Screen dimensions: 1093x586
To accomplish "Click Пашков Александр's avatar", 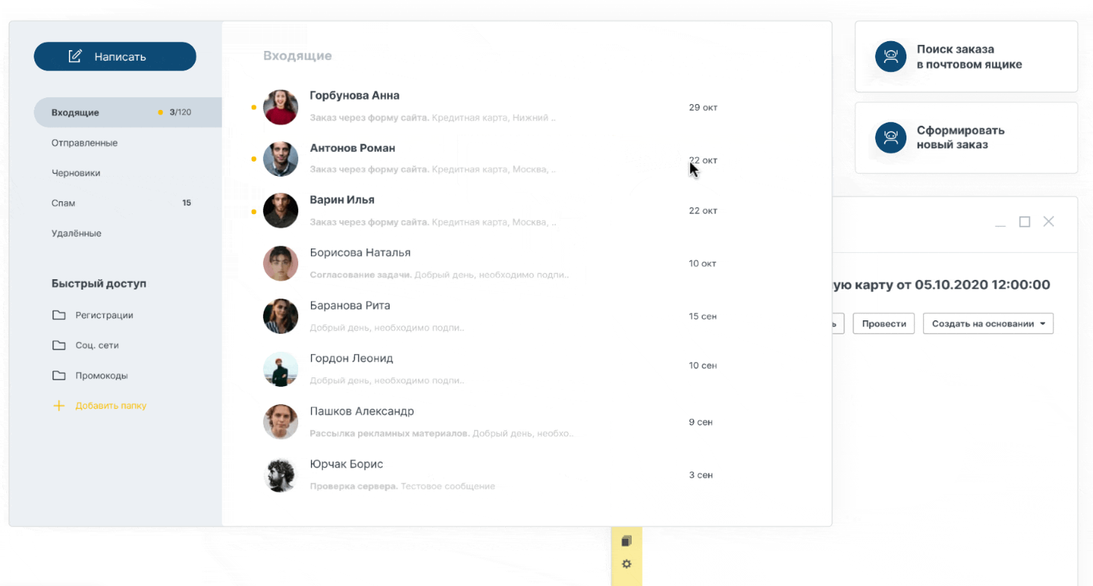I will 281,422.
